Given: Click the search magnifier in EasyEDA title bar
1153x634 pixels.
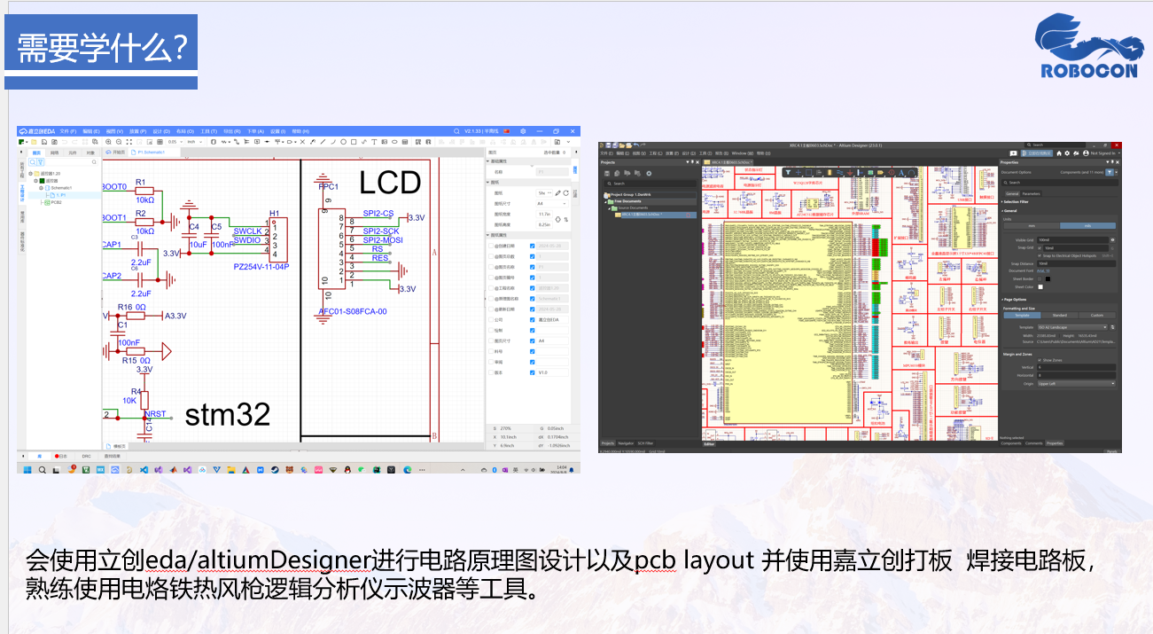Looking at the screenshot, I should tap(456, 131).
